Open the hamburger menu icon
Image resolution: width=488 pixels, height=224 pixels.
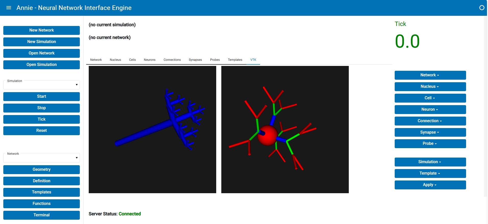tap(9, 8)
